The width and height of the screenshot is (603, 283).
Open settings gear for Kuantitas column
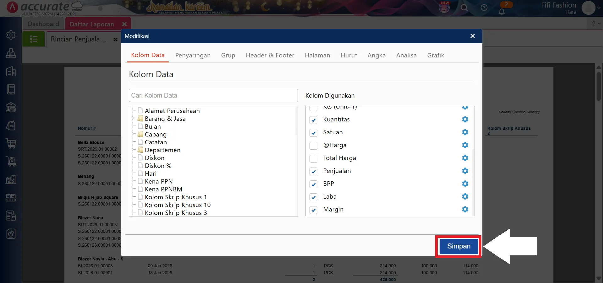(x=465, y=119)
